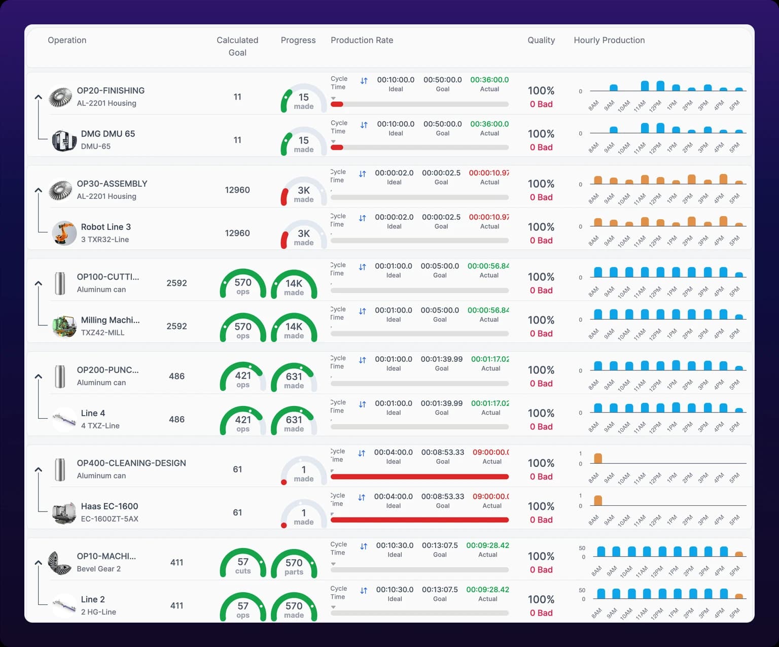This screenshot has height=647, width=779.
Task: Toggle cycle time swap arrows for OP30-ASSEMBLY
Action: coord(362,174)
